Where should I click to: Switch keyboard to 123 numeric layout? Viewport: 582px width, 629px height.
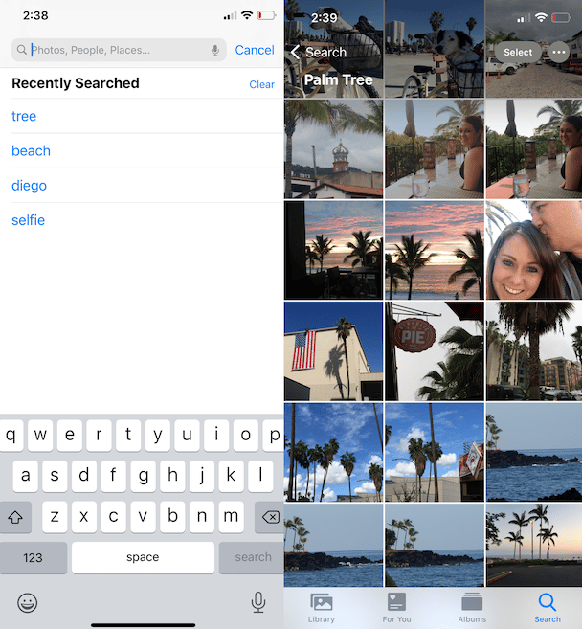pos(34,557)
